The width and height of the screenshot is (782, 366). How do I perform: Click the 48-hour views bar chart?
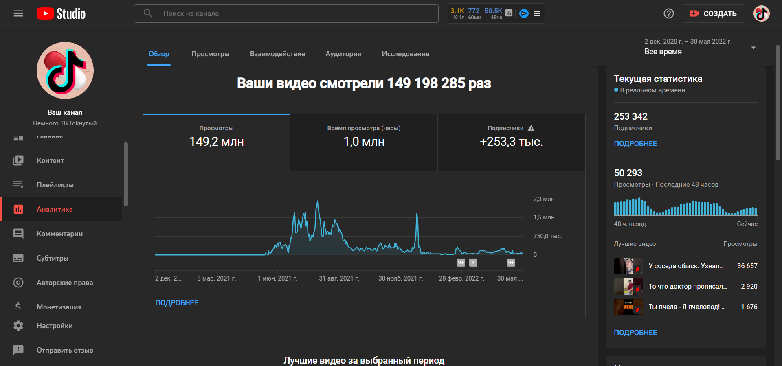pyautogui.click(x=685, y=206)
